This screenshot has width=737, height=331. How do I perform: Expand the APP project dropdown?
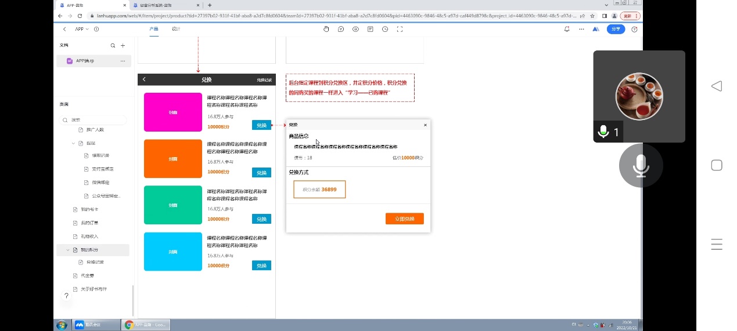point(82,29)
